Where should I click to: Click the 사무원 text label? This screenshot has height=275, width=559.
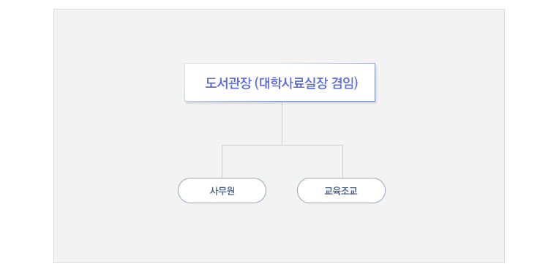222,191
